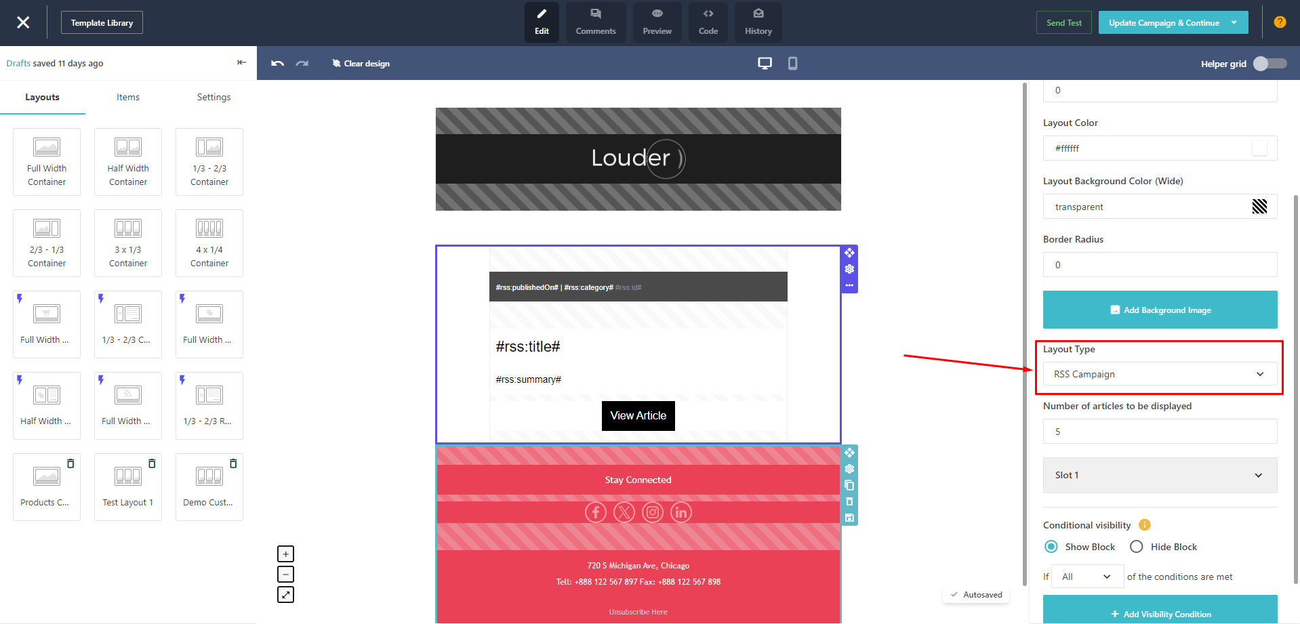
Task: Click the Instagram icon in footer
Action: point(653,512)
